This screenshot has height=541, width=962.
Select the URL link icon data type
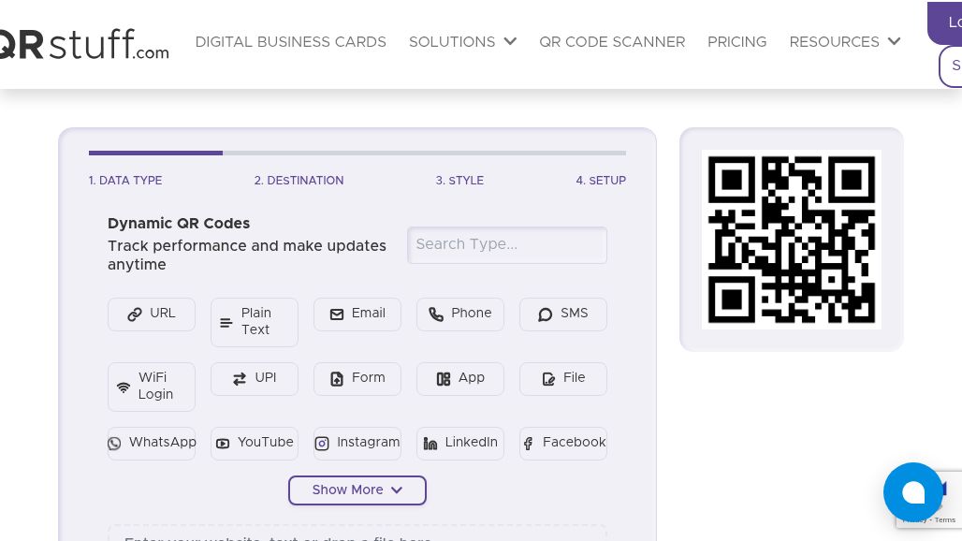coord(135,314)
